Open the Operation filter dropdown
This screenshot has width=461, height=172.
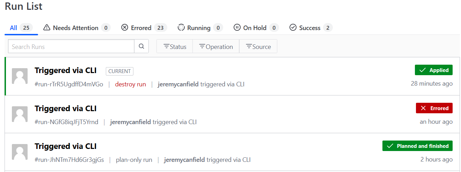click(x=216, y=46)
